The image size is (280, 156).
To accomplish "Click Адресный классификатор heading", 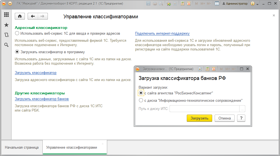I will pos(41,28).
